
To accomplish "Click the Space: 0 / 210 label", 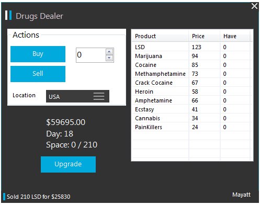I will pyautogui.click(x=72, y=145).
